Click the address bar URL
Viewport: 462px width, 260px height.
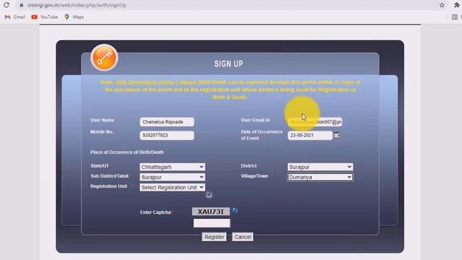pos(77,5)
